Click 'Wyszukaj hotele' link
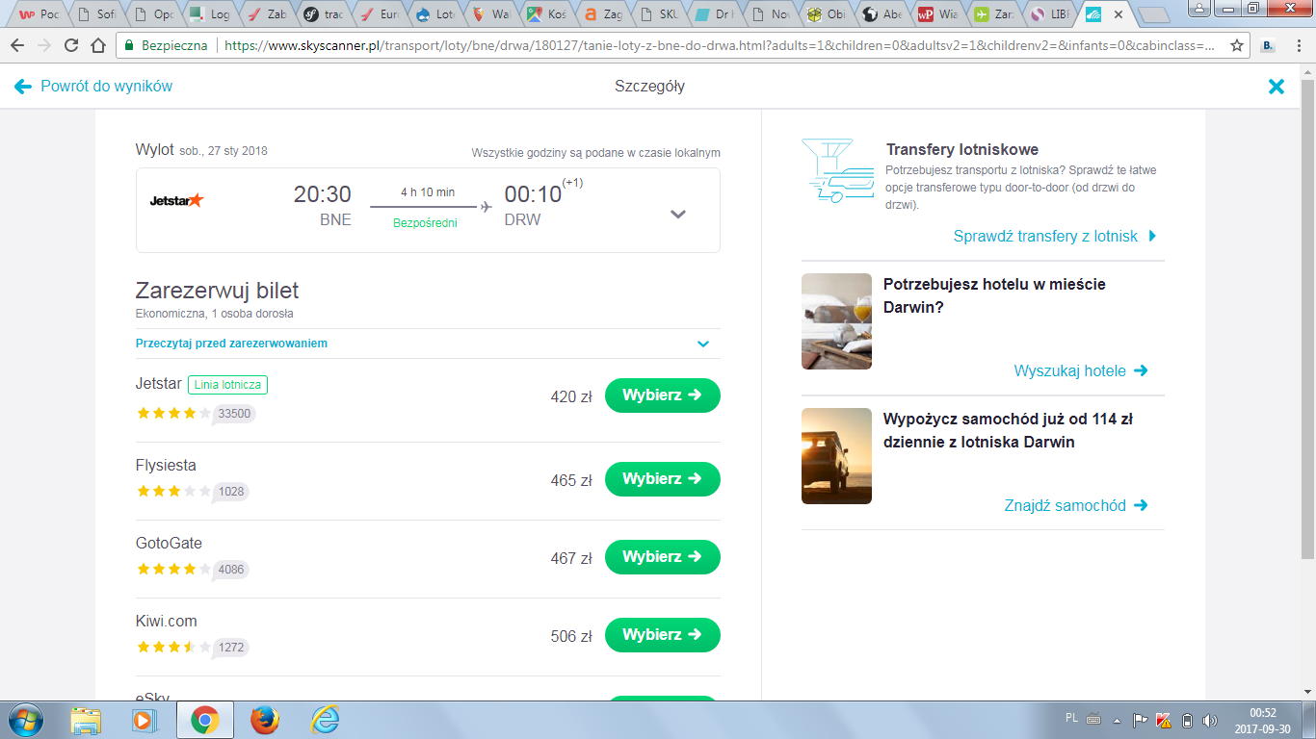 (1081, 370)
